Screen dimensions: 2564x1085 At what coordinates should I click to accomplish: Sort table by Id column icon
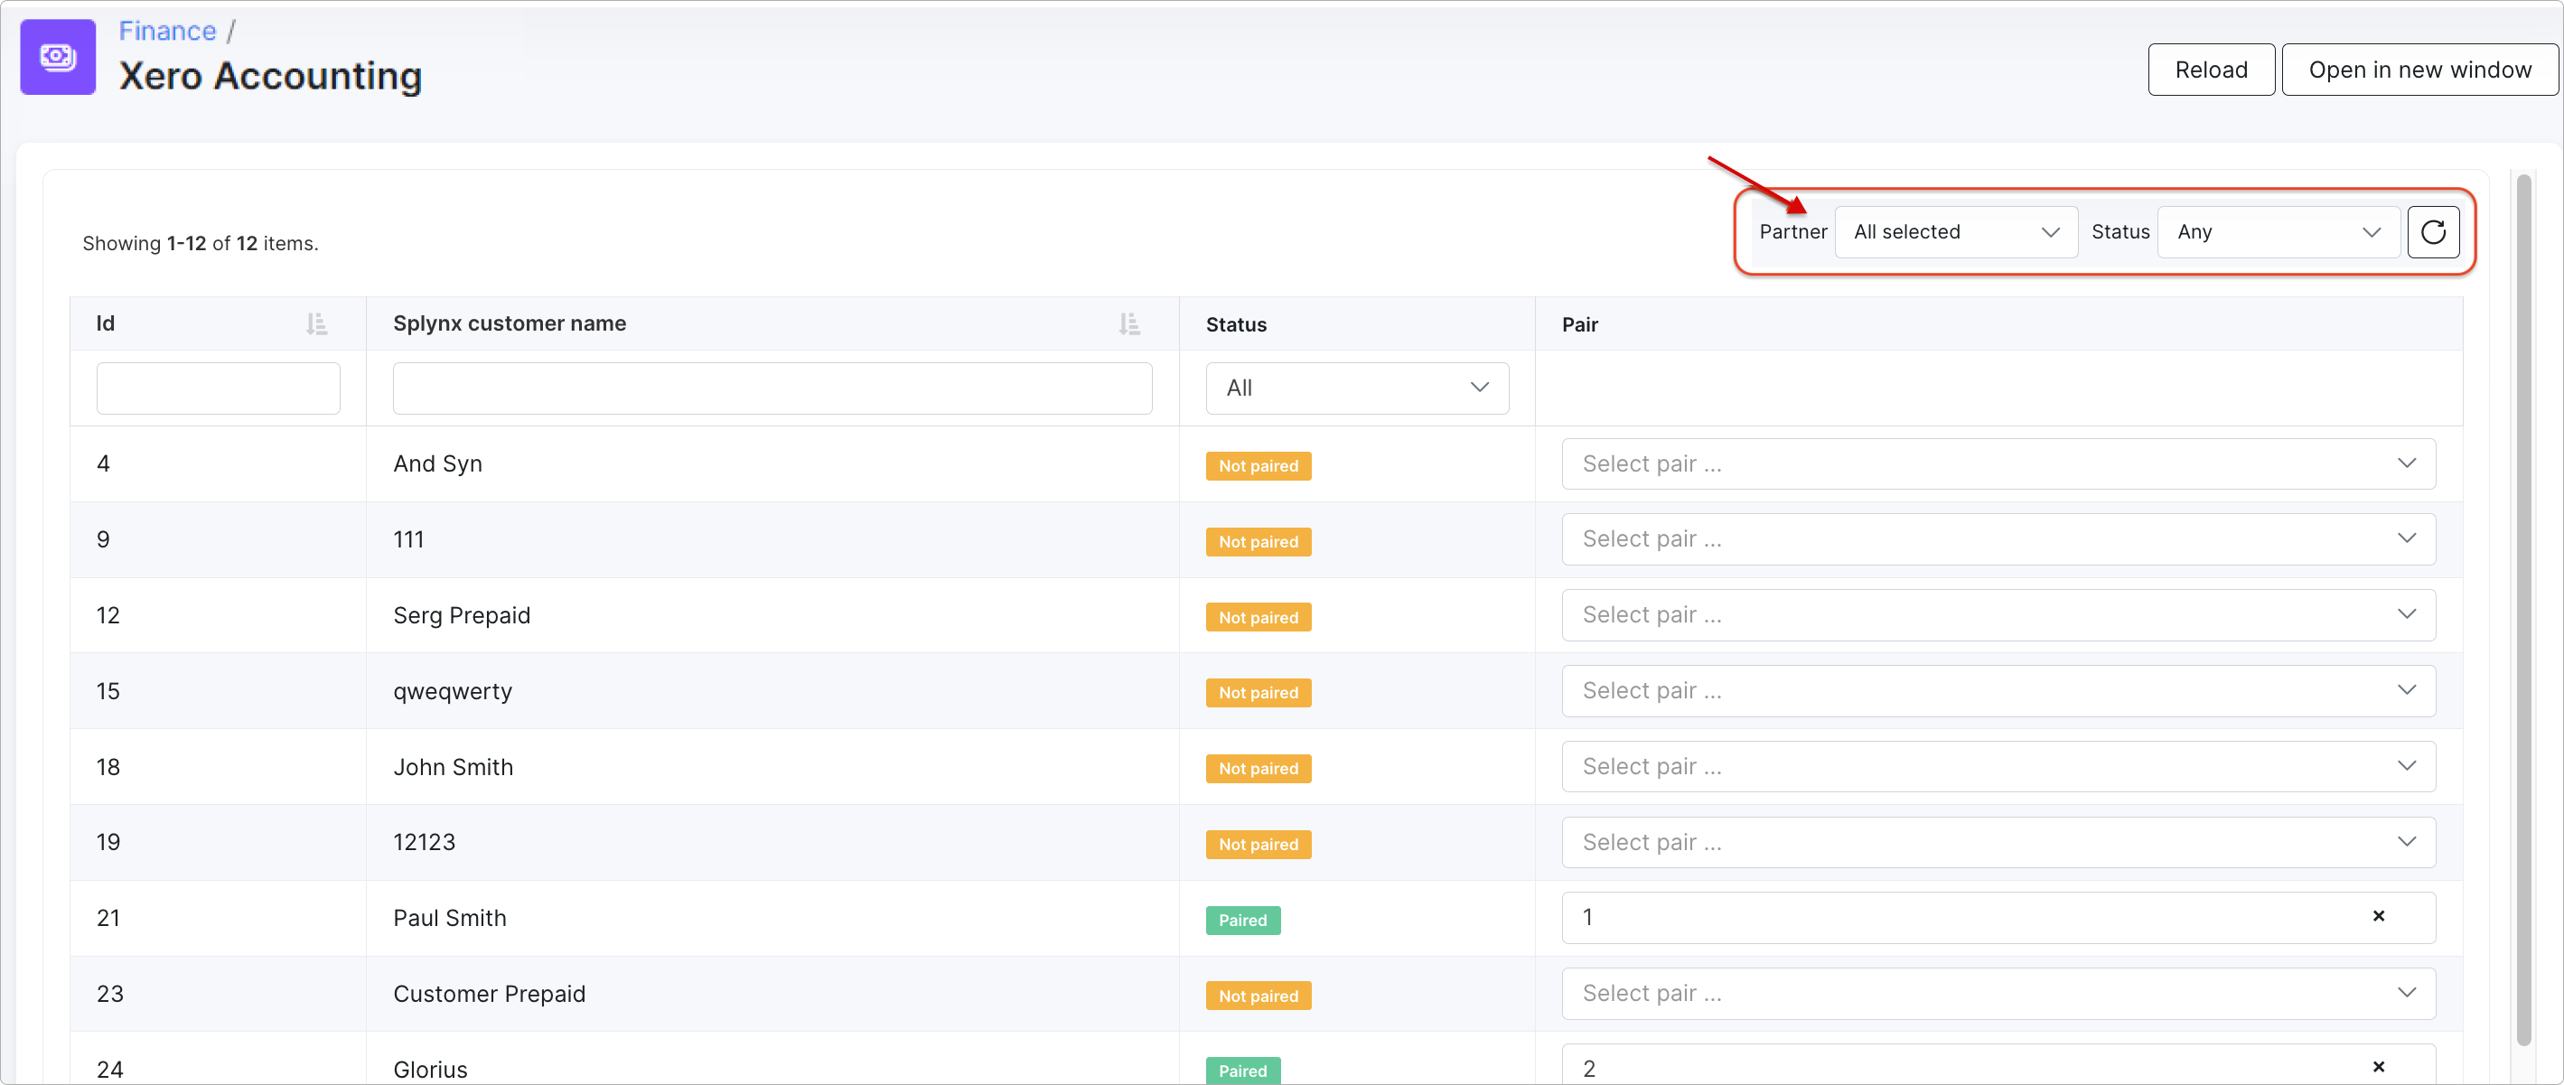316,324
